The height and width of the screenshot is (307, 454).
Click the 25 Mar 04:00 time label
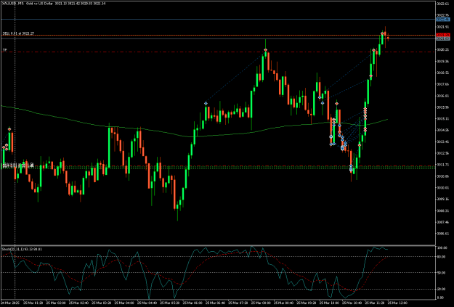coord(123,303)
